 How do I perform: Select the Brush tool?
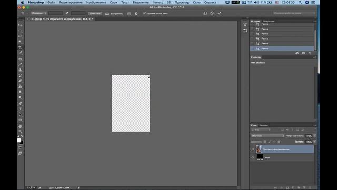click(x=20, y=64)
